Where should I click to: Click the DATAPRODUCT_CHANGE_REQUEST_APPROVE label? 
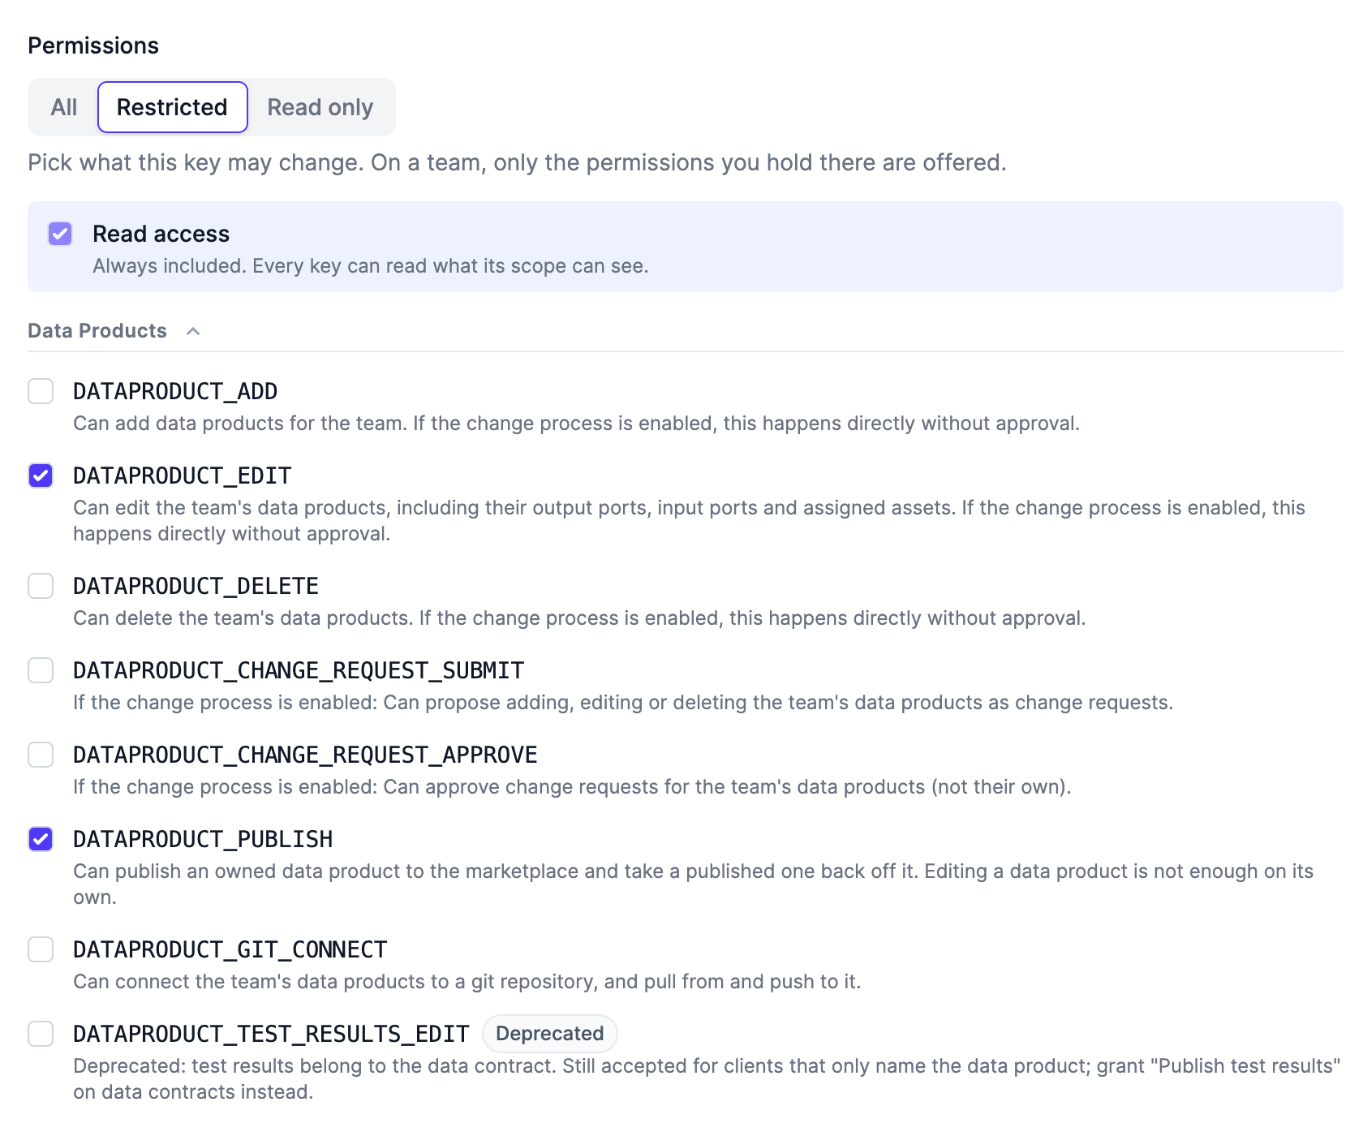pyautogui.click(x=305, y=755)
